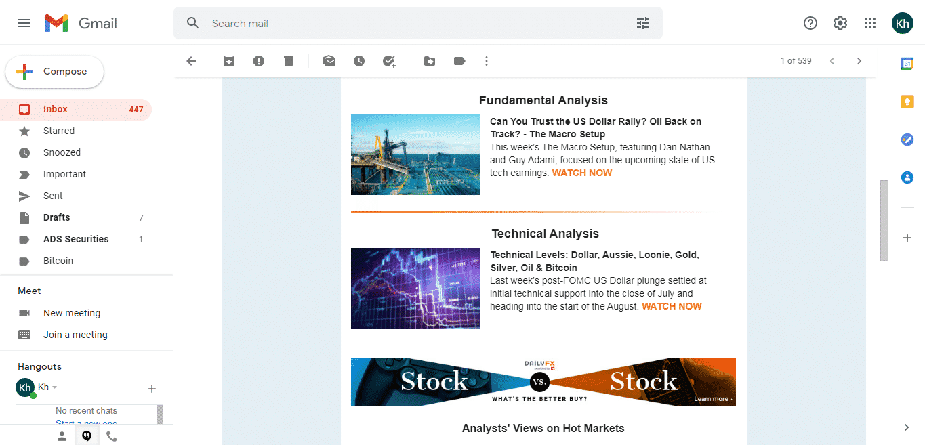Image resolution: width=925 pixels, height=445 pixels.
Task: Go to older email arrow
Action: (859, 61)
